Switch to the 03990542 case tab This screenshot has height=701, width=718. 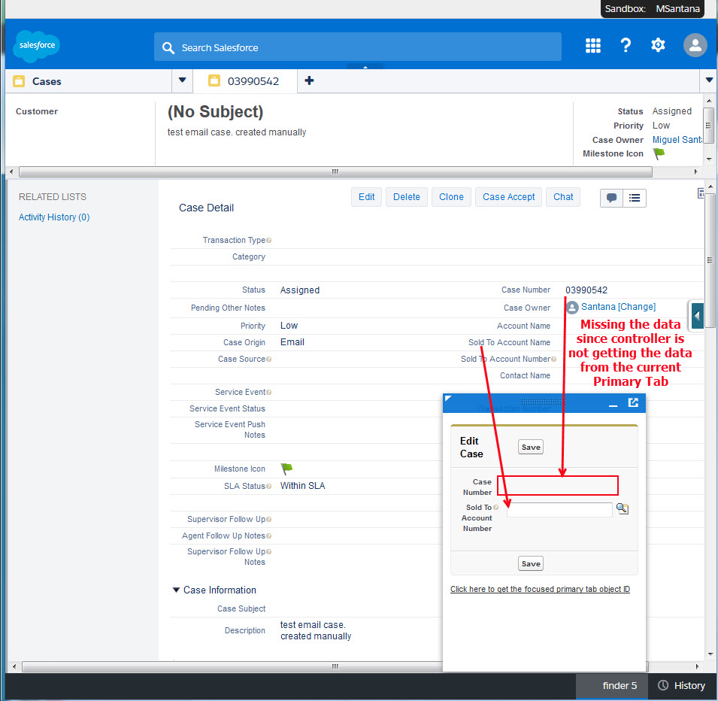(x=245, y=81)
